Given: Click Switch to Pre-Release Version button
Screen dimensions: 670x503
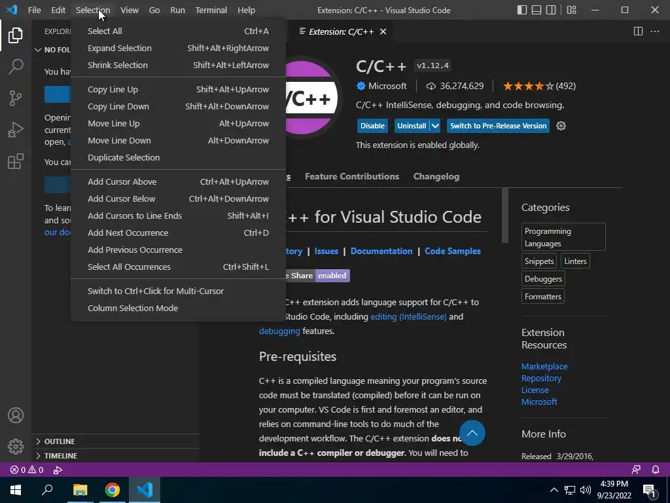Looking at the screenshot, I should pos(498,126).
